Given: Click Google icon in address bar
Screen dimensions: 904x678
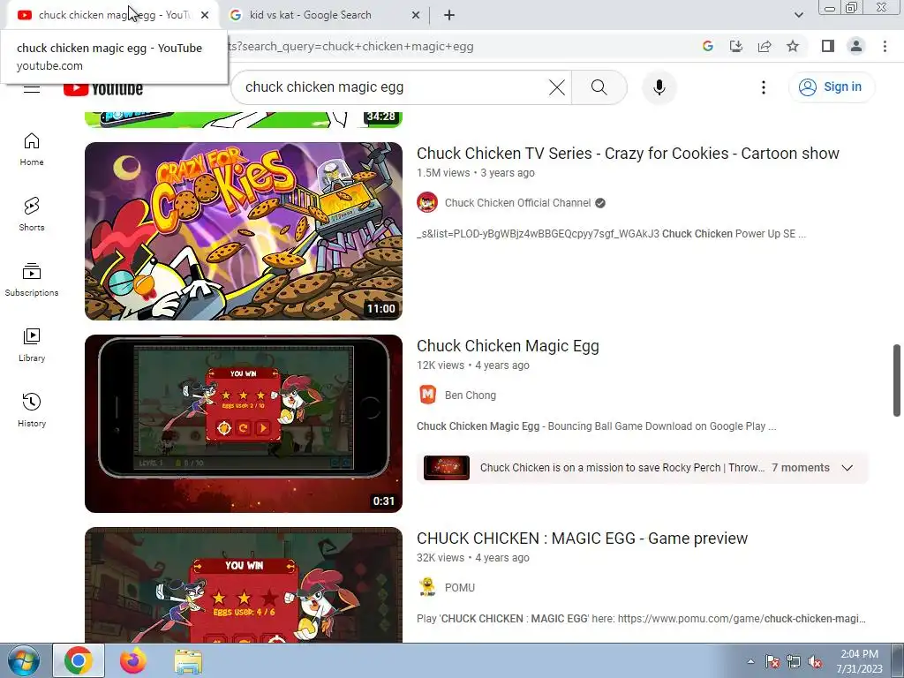Looking at the screenshot, I should pos(708,46).
